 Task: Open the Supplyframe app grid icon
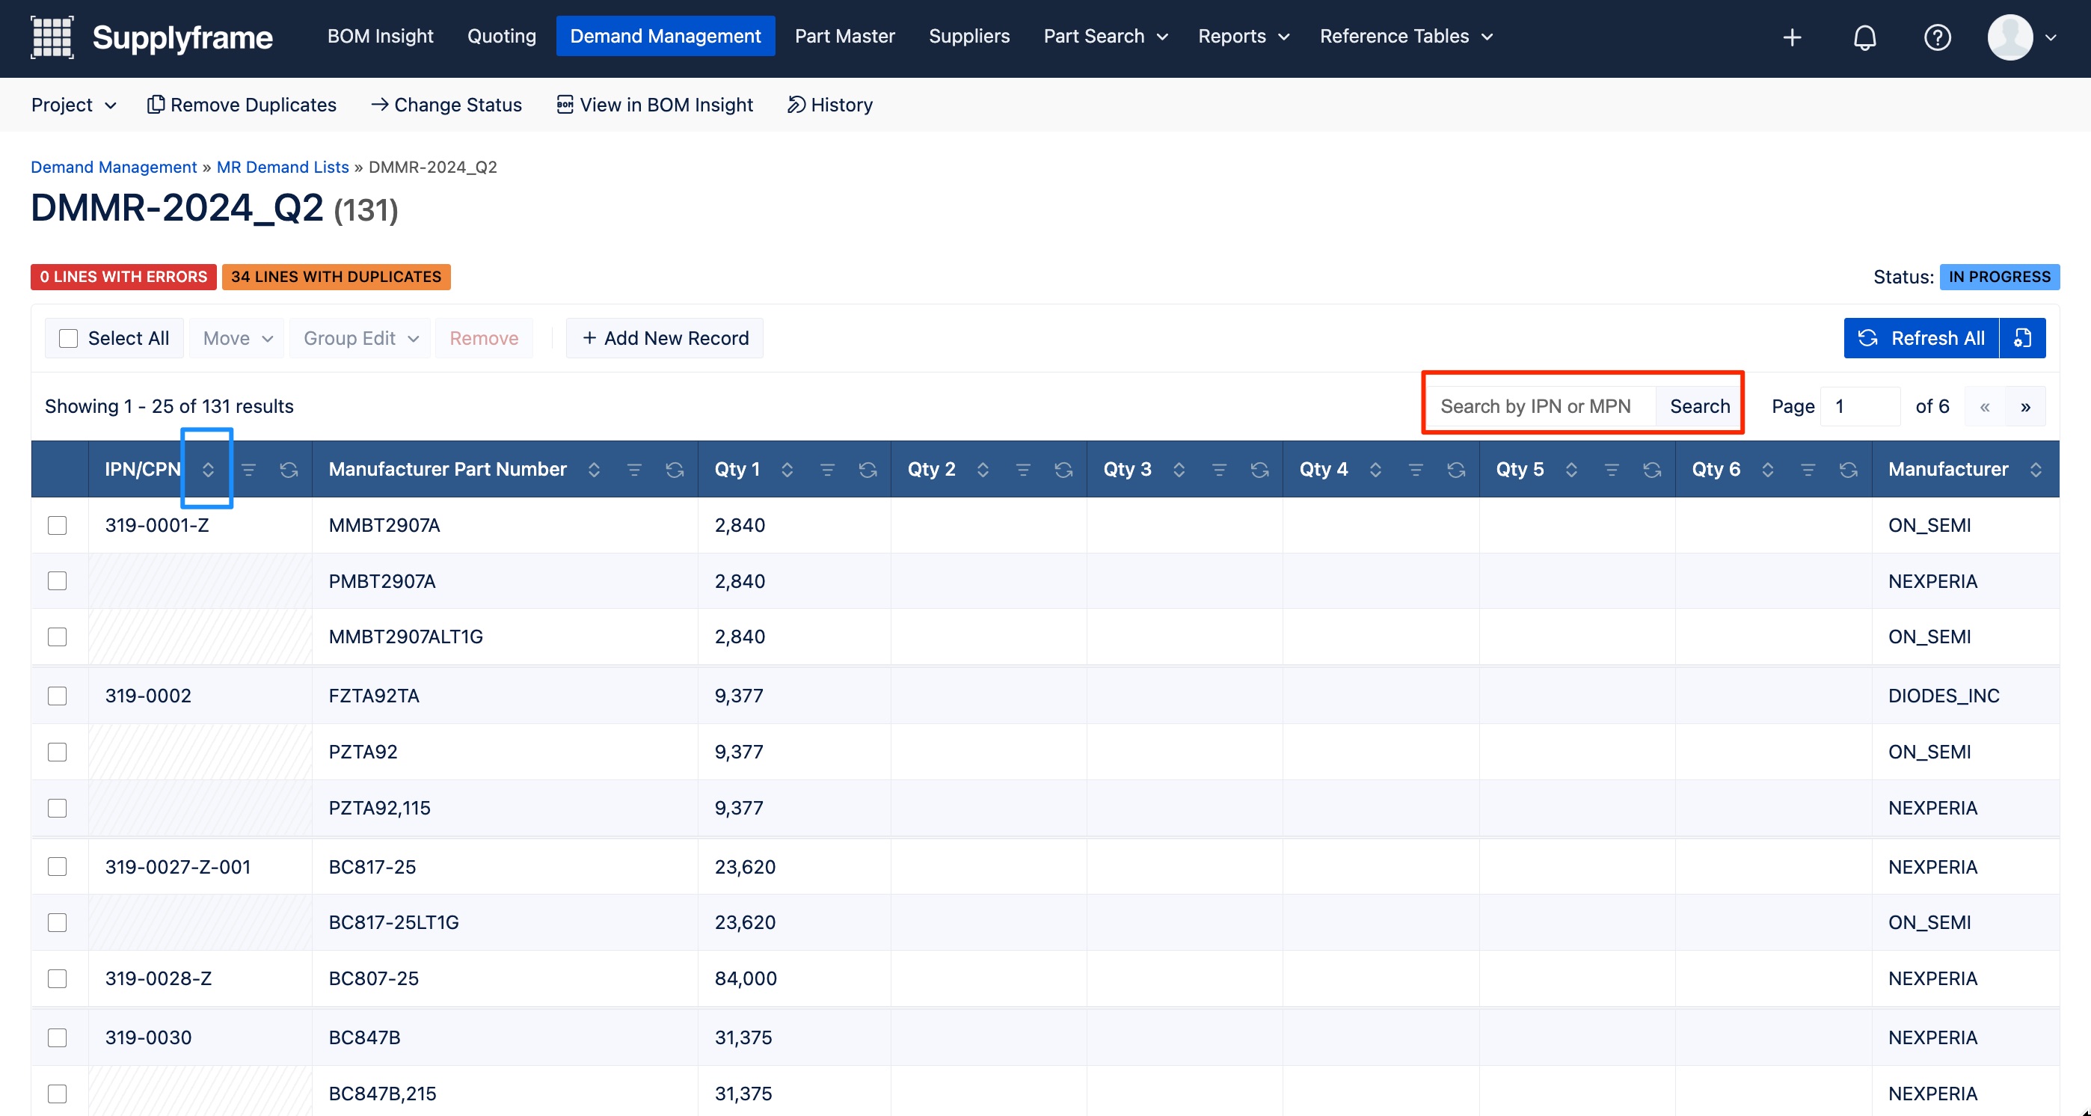(x=52, y=37)
